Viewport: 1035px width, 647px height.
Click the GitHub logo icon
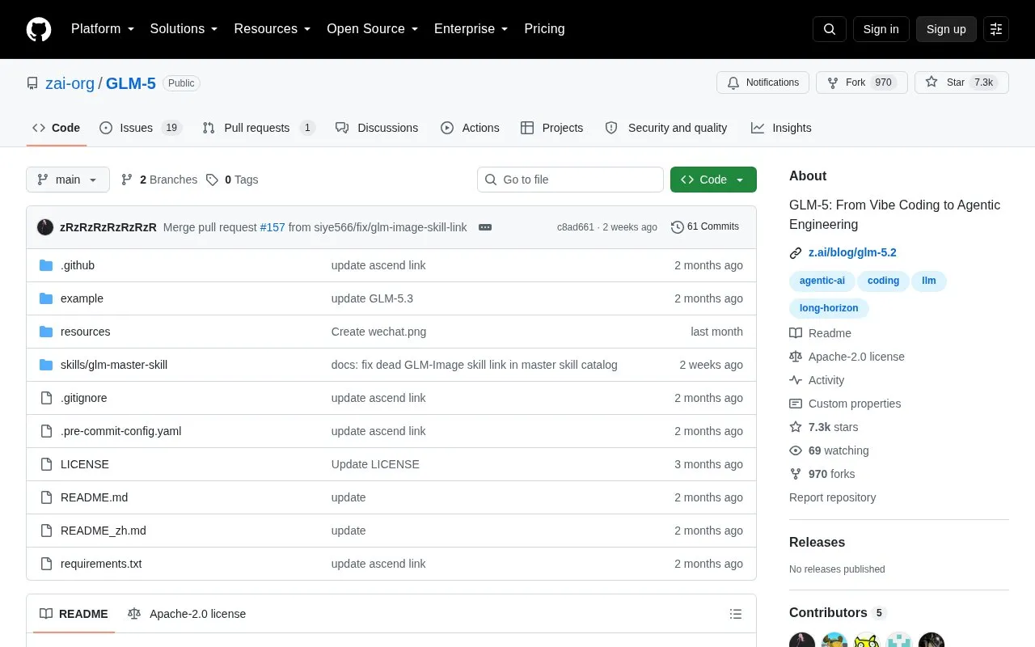pyautogui.click(x=39, y=29)
